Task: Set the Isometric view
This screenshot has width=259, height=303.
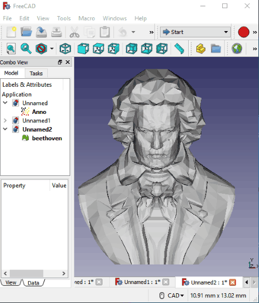Action: [x=65, y=48]
